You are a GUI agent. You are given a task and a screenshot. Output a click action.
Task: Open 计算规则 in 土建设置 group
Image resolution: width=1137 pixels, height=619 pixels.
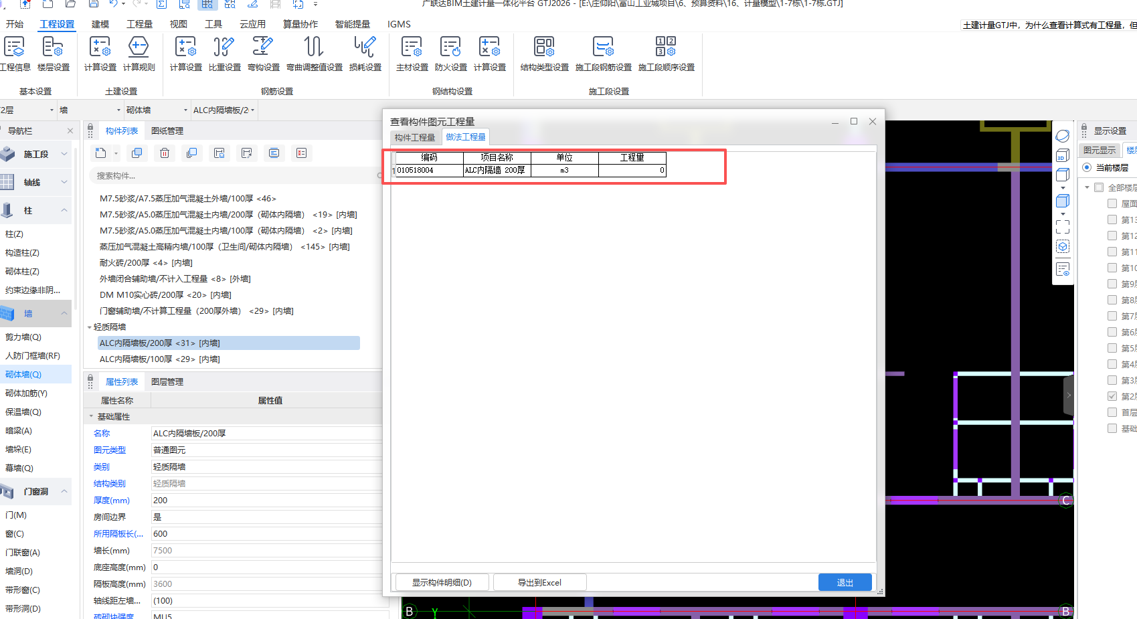pos(139,54)
